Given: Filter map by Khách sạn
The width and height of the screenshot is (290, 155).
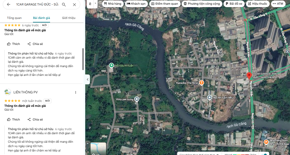Looking at the screenshot, I should click(x=136, y=4).
